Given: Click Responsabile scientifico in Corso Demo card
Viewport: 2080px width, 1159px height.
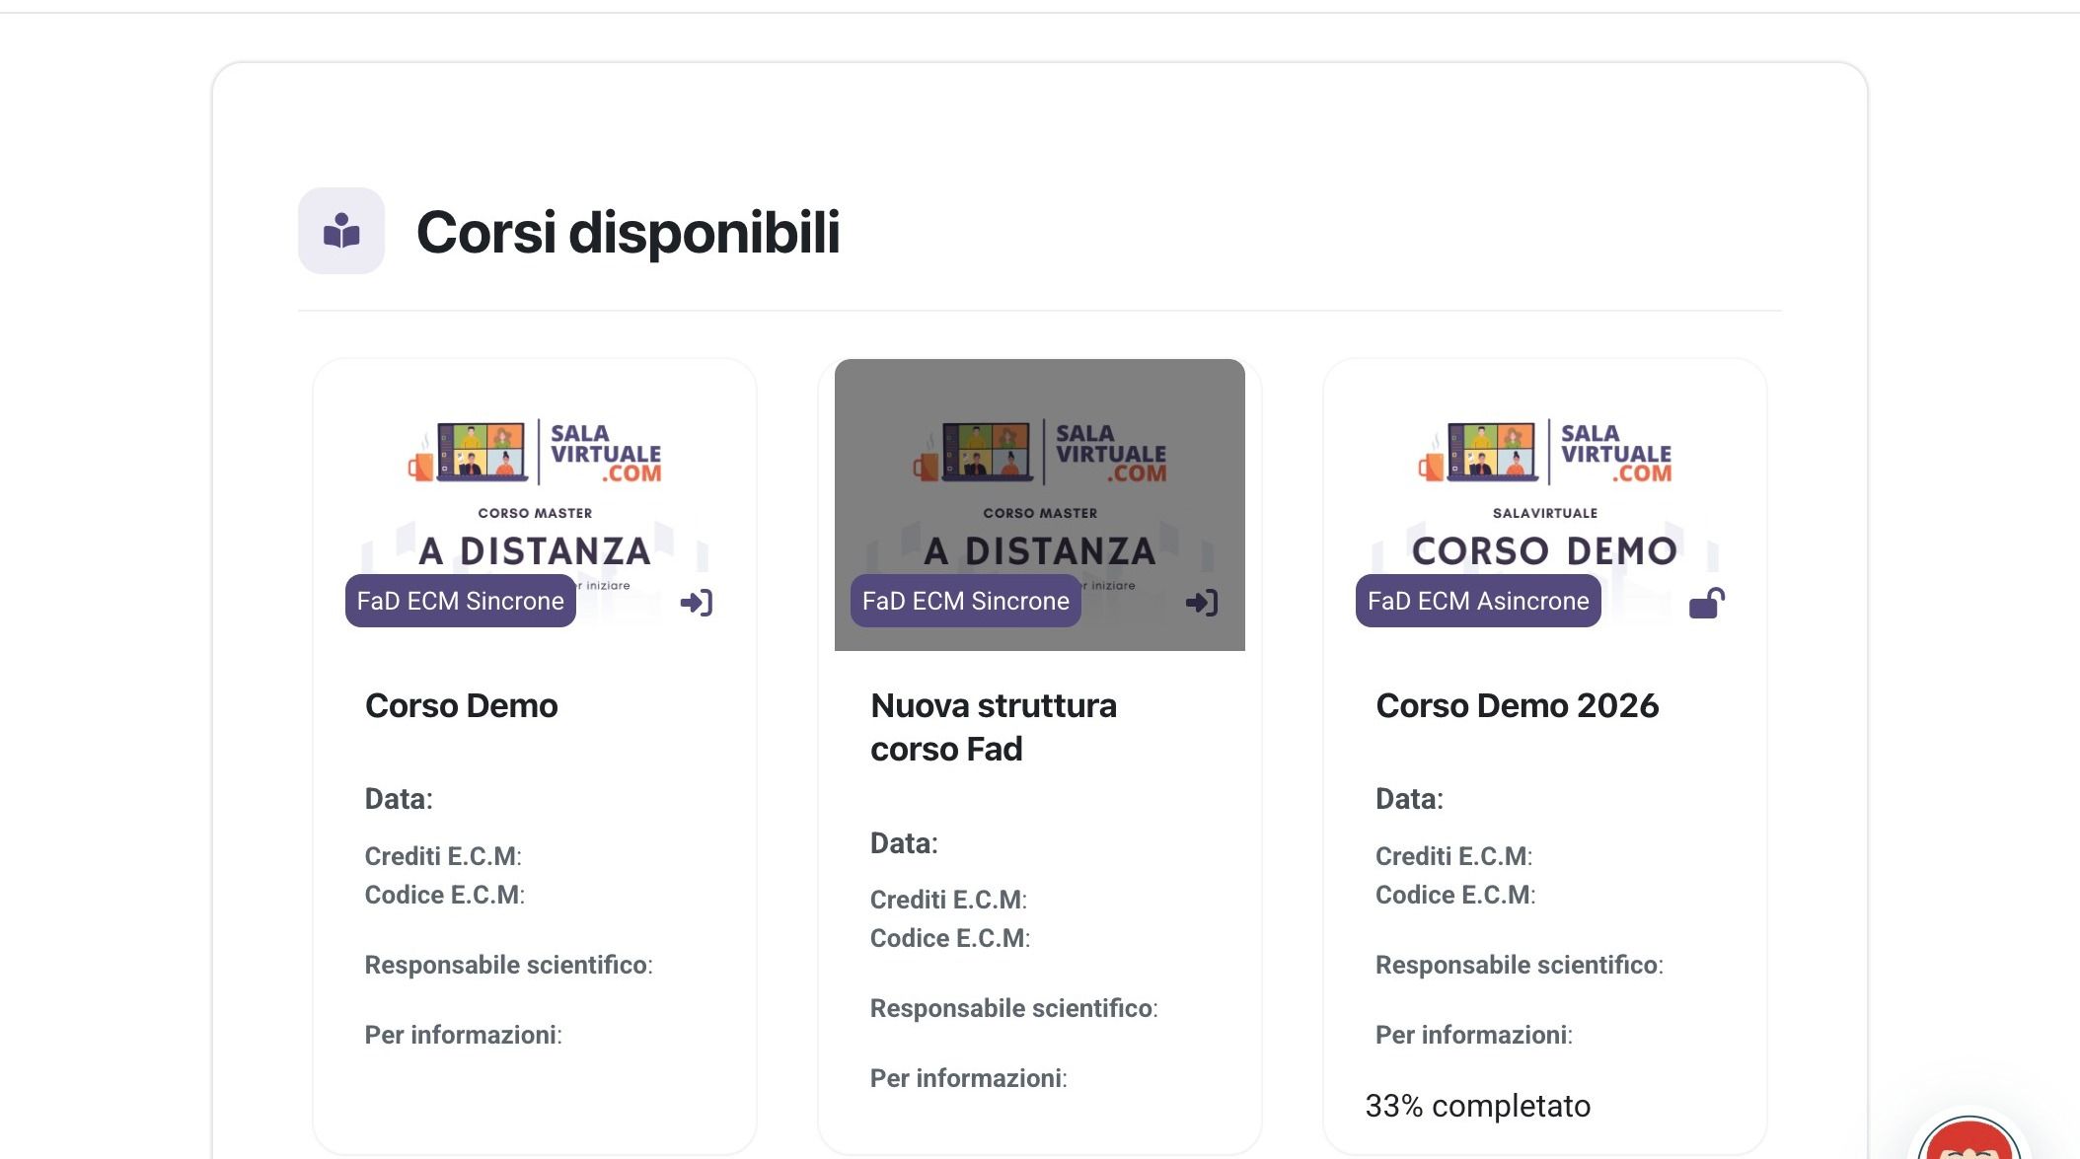Looking at the screenshot, I should pos(509,965).
